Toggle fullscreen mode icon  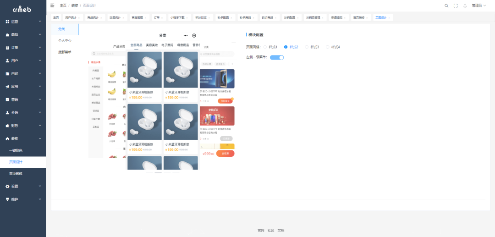click(x=456, y=6)
